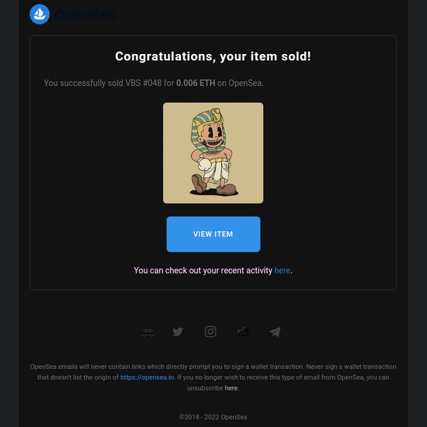Click the 'VBS #048' item name text
This screenshot has height=427, width=427.
tap(143, 83)
